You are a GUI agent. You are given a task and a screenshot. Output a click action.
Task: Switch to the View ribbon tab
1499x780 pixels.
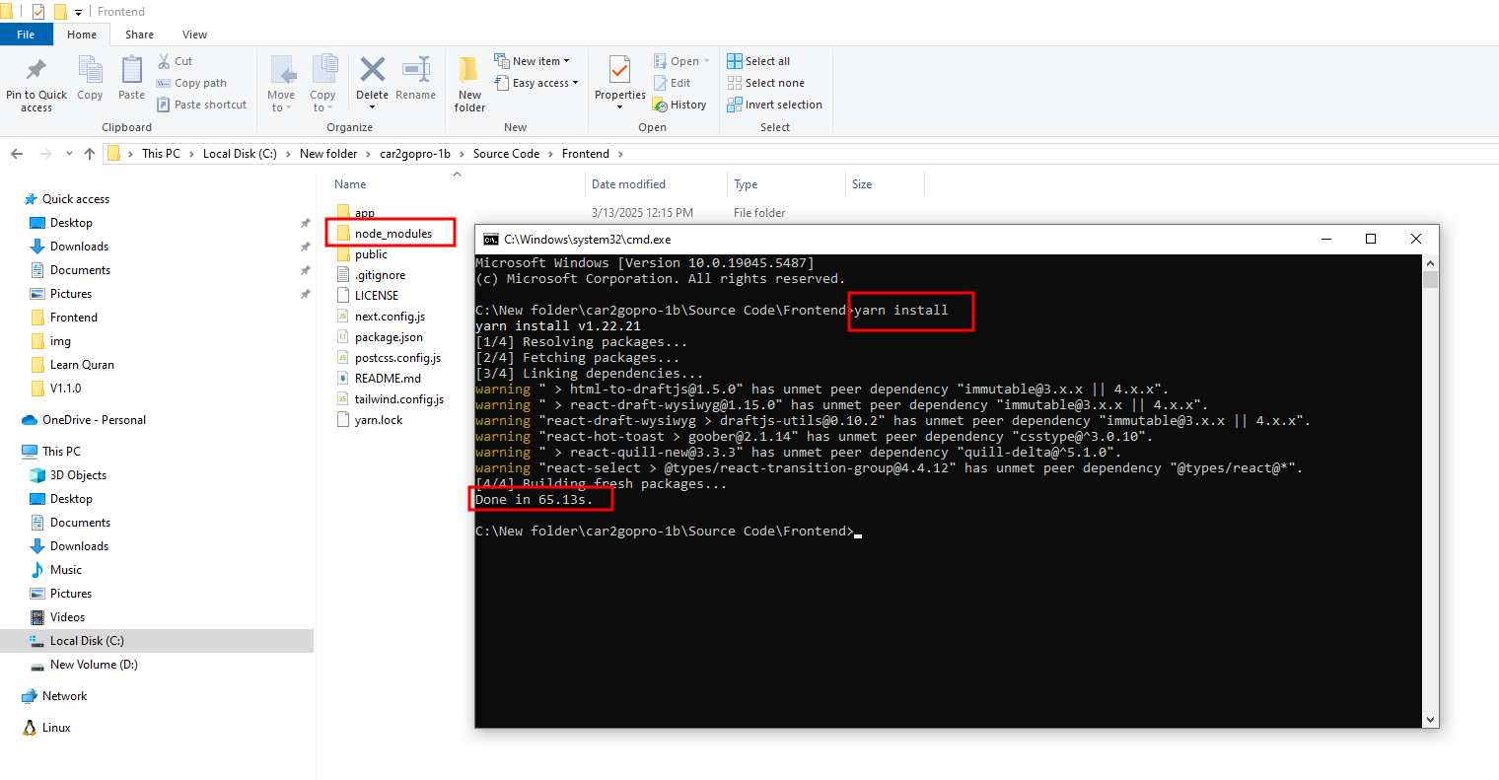click(x=194, y=35)
